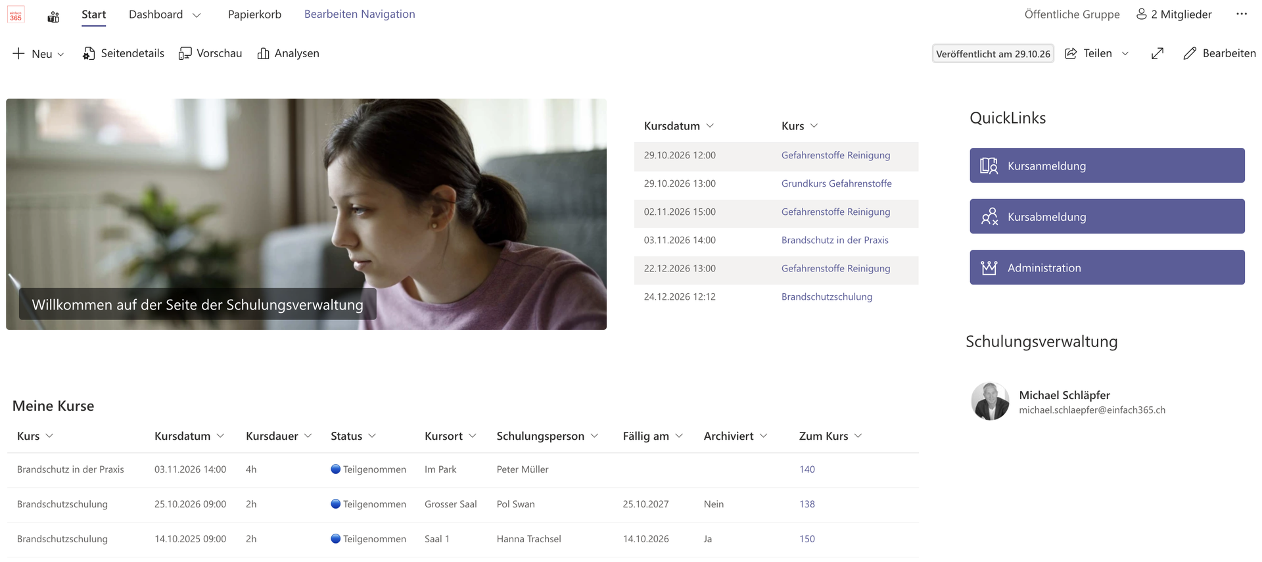Follow course link 138

[807, 504]
